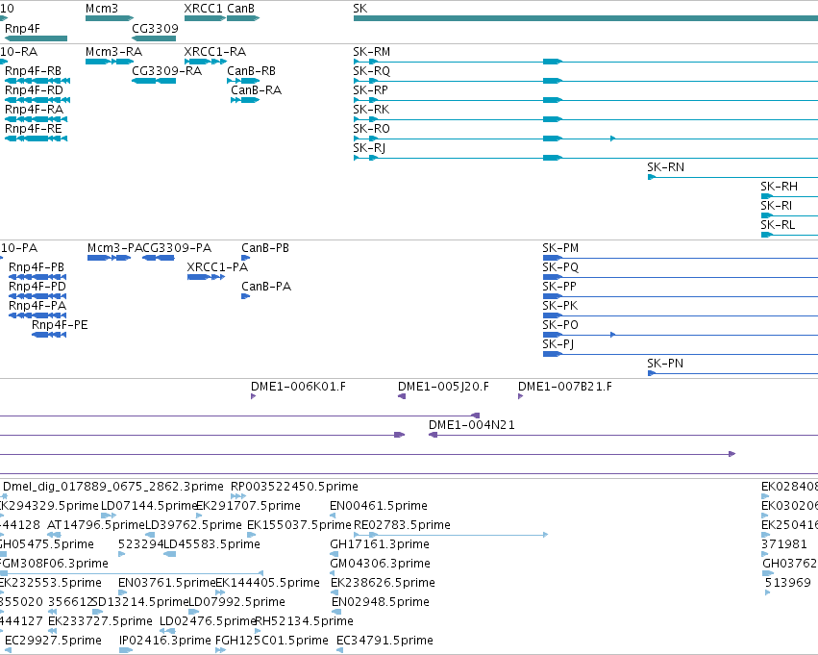The width and height of the screenshot is (818, 655).
Task: Click protein SK-PN
Action: pyautogui.click(x=732, y=374)
